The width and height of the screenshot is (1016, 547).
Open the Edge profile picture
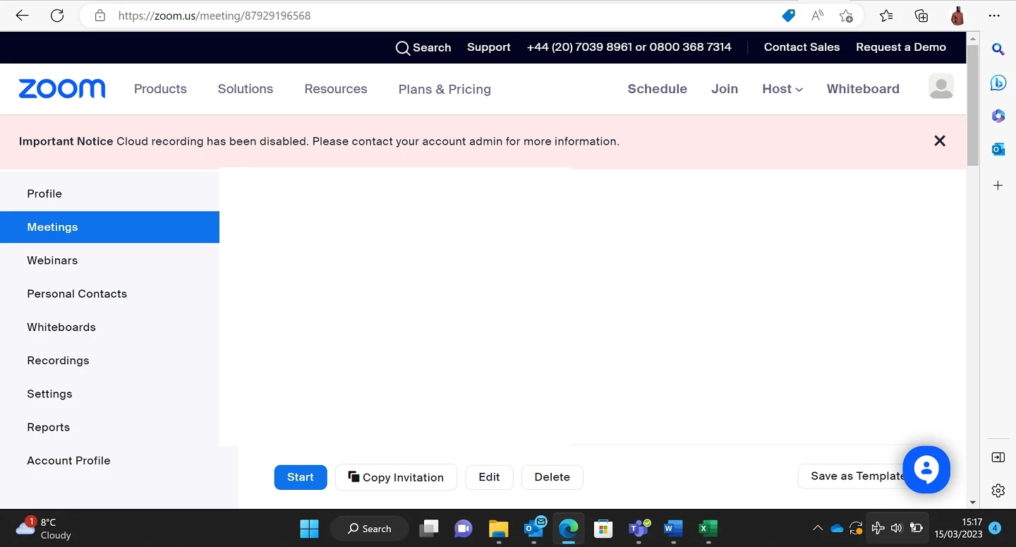(x=957, y=16)
